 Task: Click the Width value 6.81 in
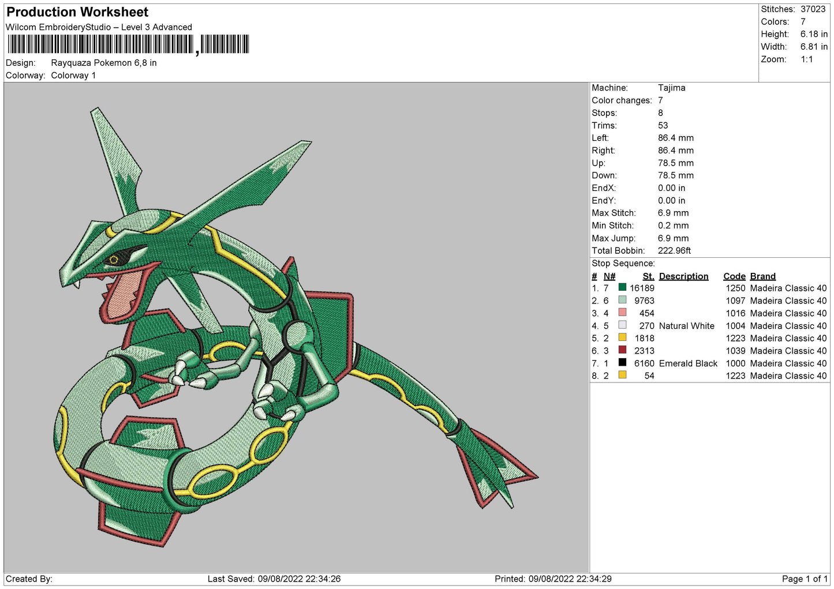[x=814, y=47]
